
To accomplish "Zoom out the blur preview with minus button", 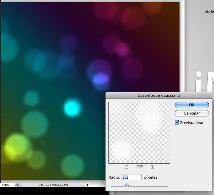I will [x=126, y=167].
